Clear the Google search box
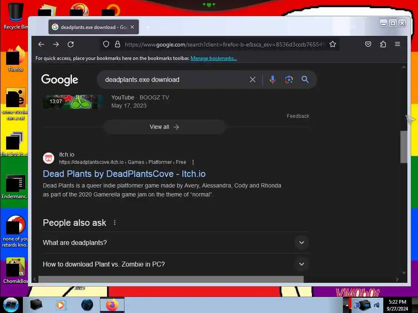Viewport: 418px width, 313px height. click(x=252, y=79)
